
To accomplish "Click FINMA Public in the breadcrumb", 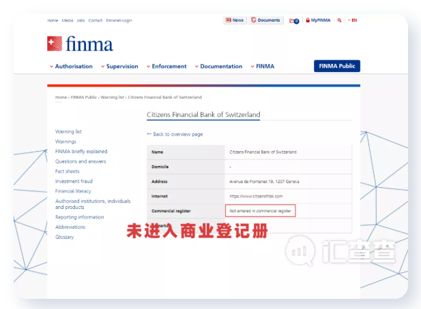I will point(83,97).
